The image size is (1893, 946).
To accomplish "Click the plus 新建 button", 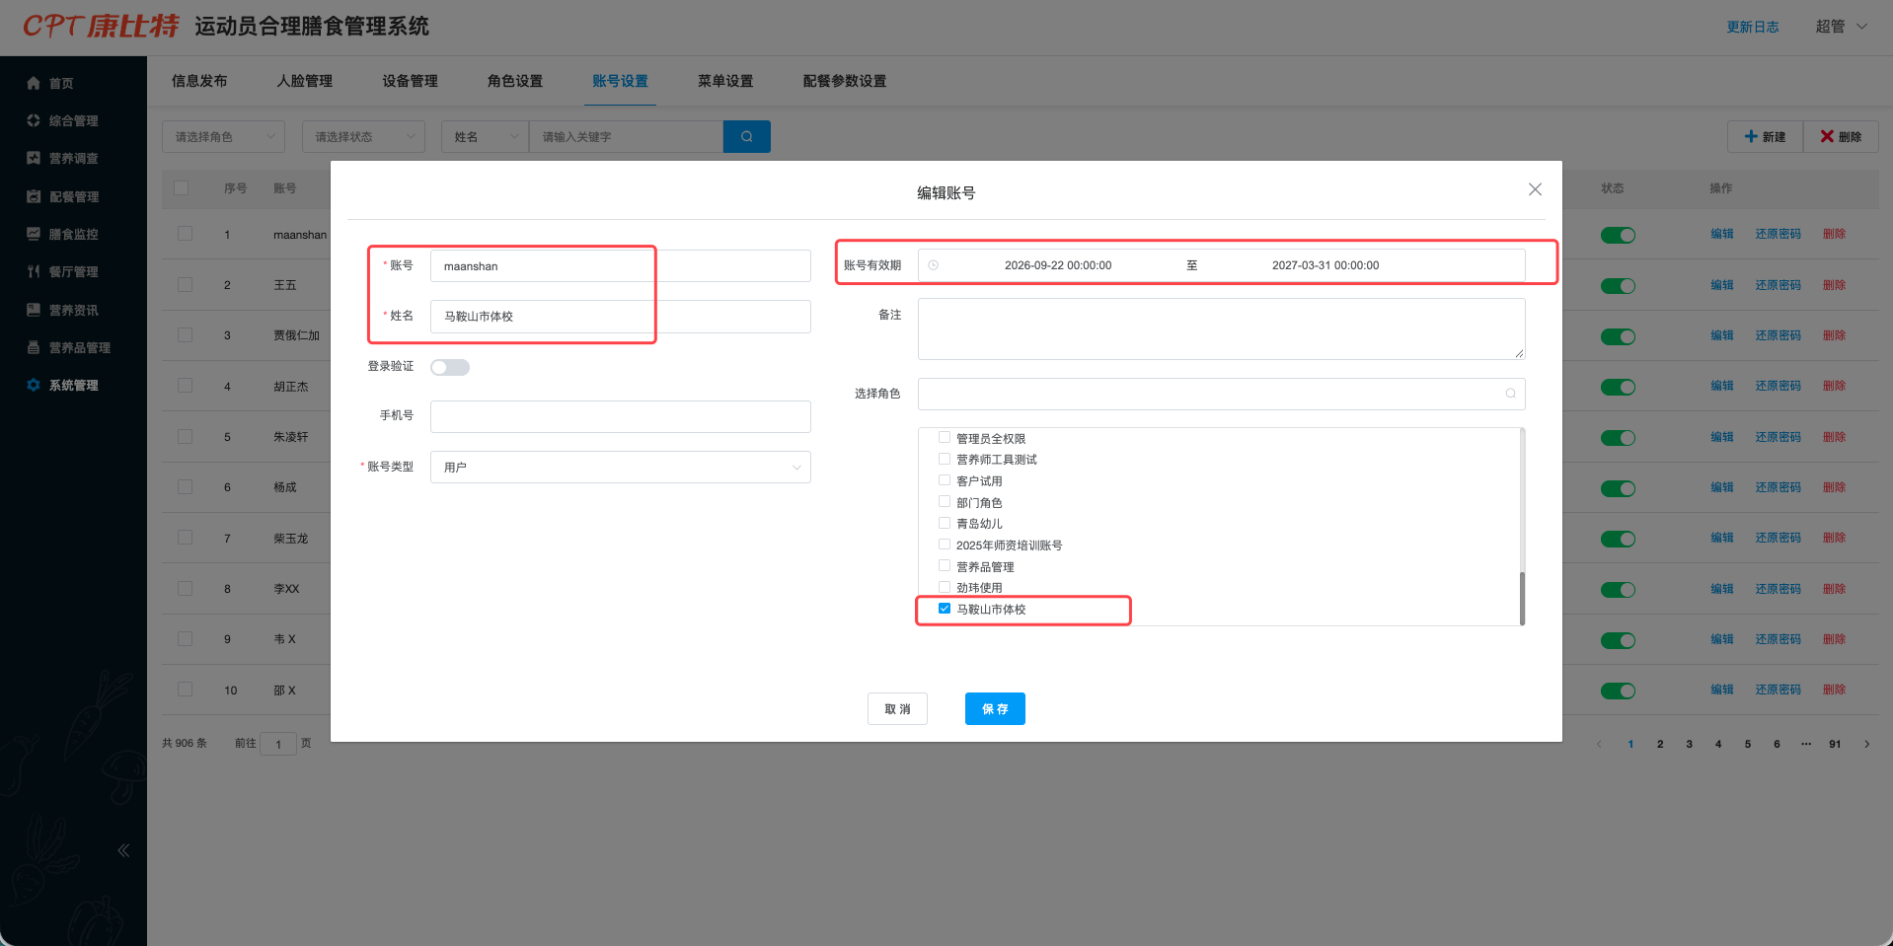I will (x=1765, y=136).
